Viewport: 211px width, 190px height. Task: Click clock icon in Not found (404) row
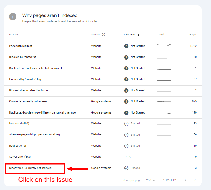point(126,124)
